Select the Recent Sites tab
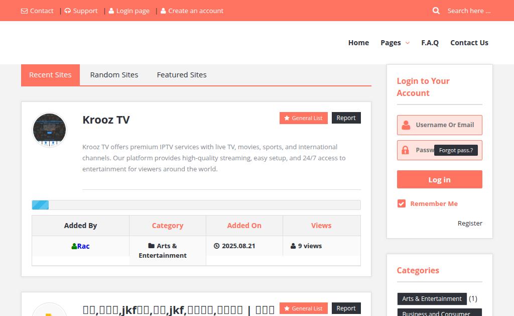Image resolution: width=514 pixels, height=316 pixels. (x=51, y=75)
